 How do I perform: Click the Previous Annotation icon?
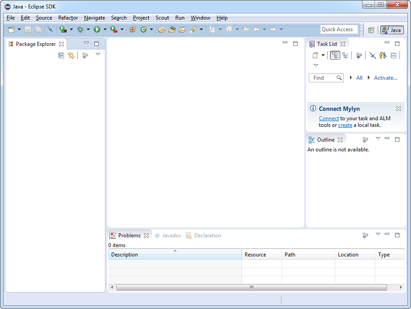[229, 29]
